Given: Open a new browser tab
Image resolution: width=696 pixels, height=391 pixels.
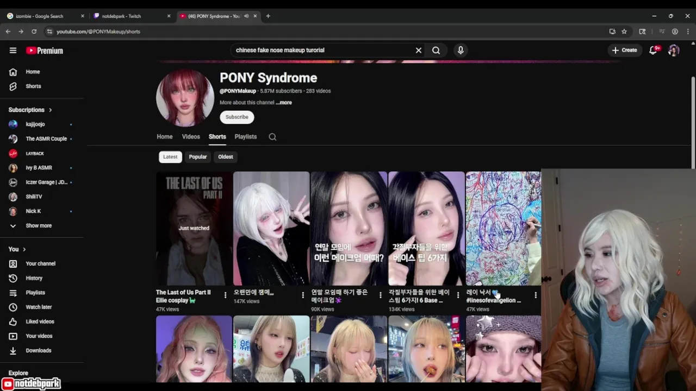Looking at the screenshot, I should [x=268, y=16].
